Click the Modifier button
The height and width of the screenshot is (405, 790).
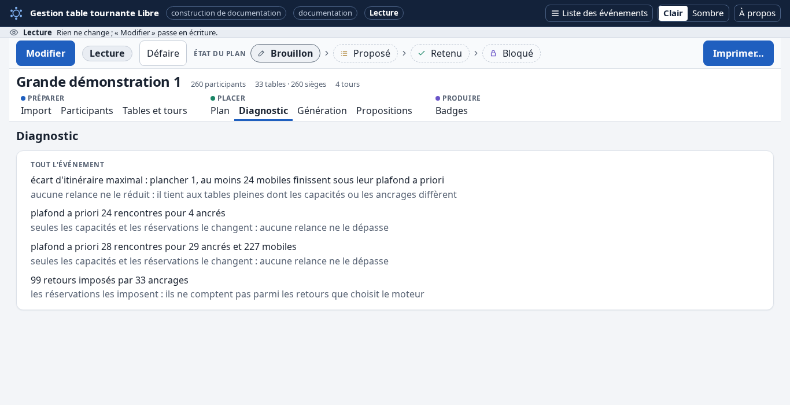point(46,53)
